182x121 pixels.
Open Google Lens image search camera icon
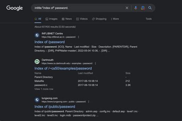[x=143, y=8]
